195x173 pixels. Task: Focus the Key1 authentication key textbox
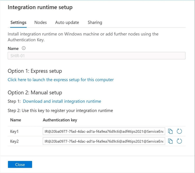[104, 131]
